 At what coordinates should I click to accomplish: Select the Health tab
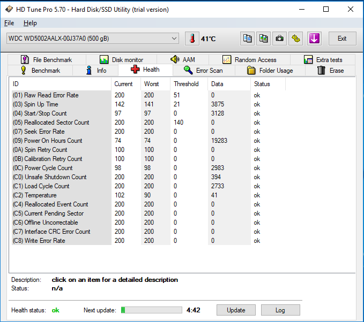point(145,70)
